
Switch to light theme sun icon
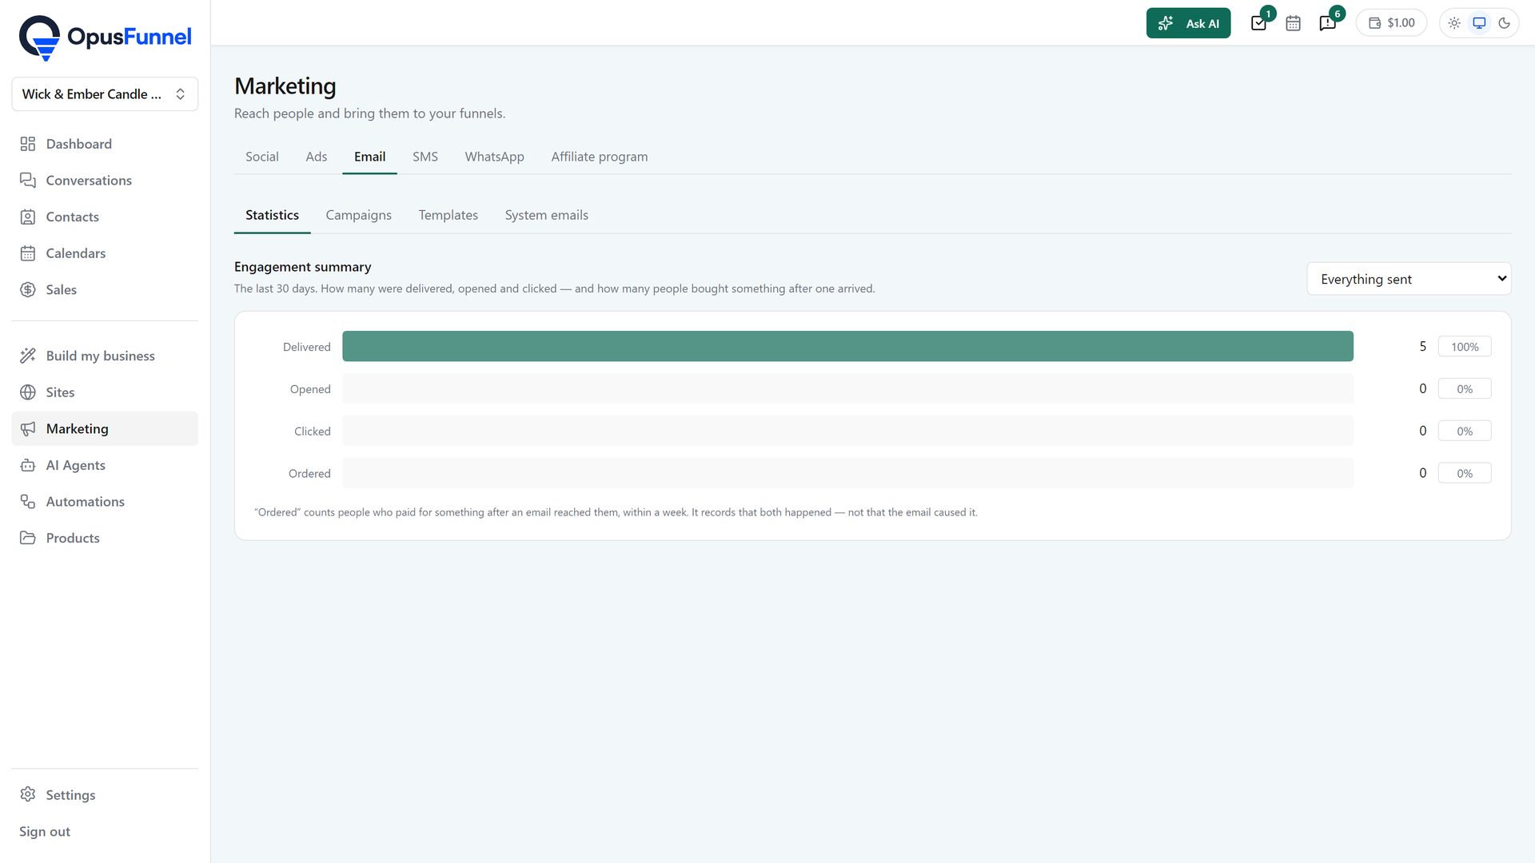click(1454, 23)
